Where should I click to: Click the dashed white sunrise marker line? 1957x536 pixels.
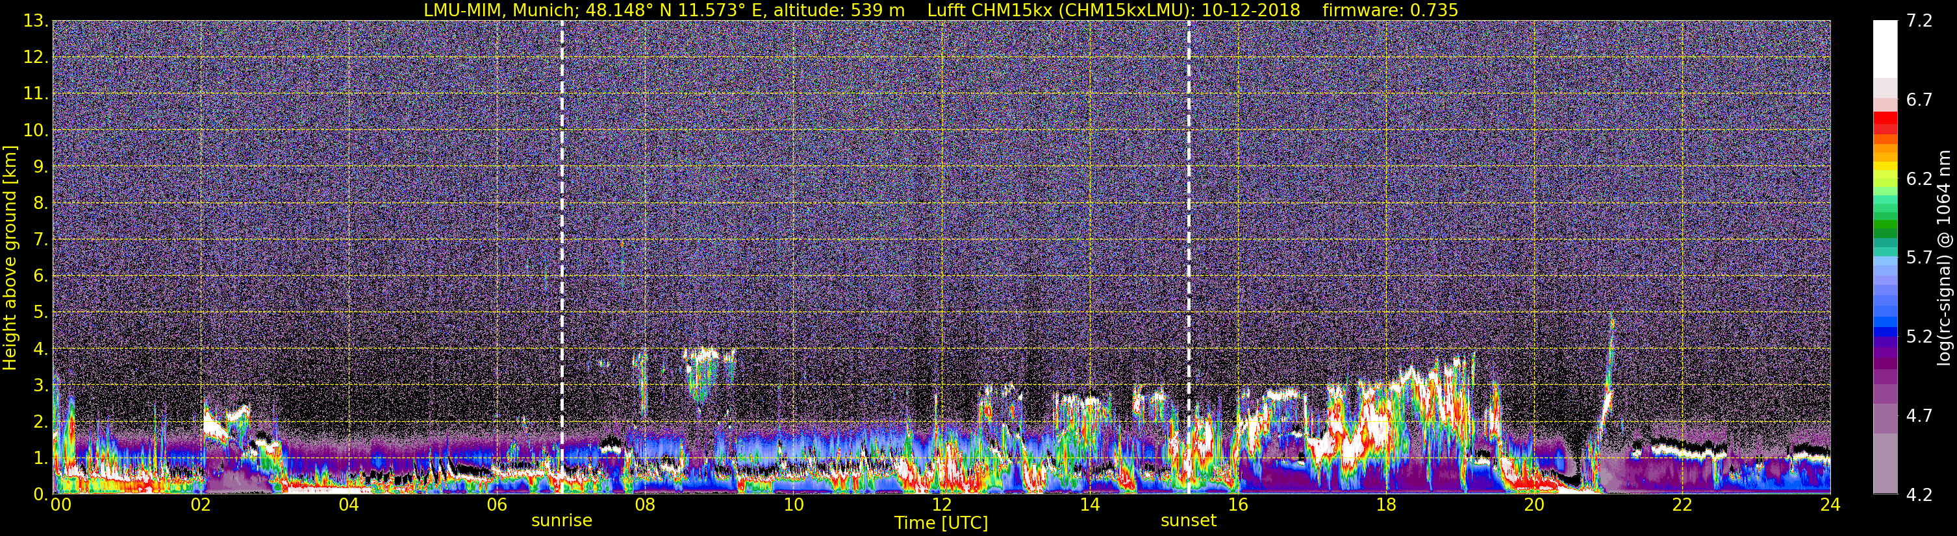pos(562,256)
